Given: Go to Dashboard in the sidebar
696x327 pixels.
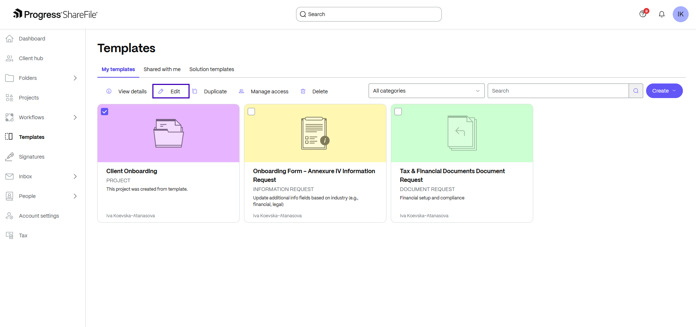Looking at the screenshot, I should point(32,39).
